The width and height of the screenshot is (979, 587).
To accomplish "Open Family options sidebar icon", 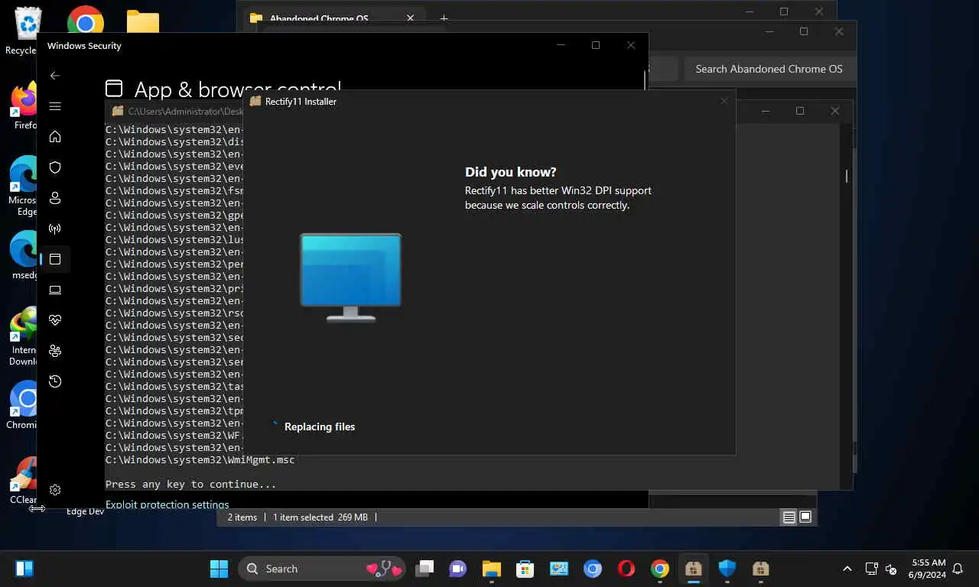I will (55, 351).
